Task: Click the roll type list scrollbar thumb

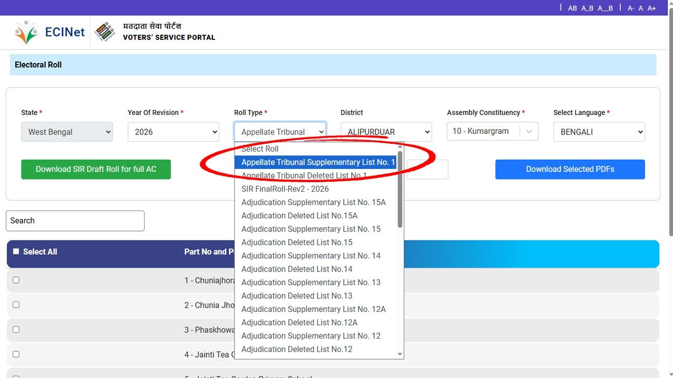Action: [400, 189]
